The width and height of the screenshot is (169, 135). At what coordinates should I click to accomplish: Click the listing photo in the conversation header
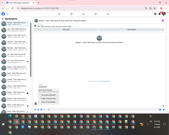click(x=36, y=21)
